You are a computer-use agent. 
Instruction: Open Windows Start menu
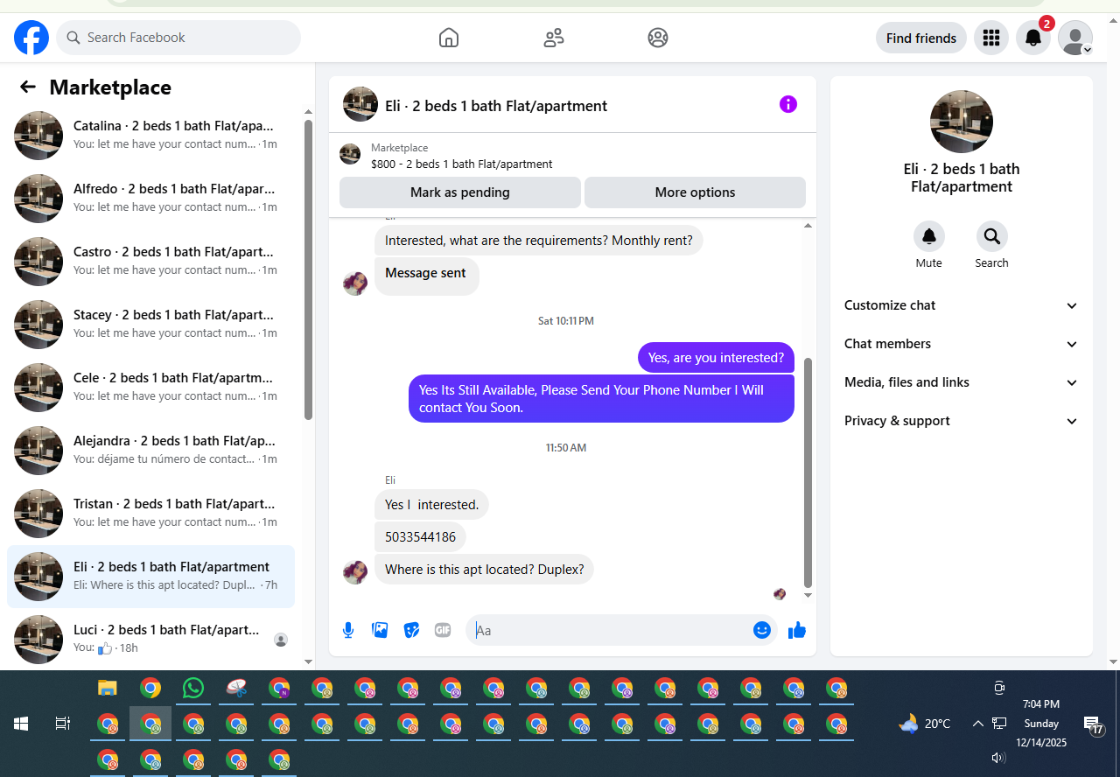21,724
